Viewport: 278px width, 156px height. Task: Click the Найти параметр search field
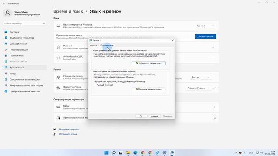25,23
